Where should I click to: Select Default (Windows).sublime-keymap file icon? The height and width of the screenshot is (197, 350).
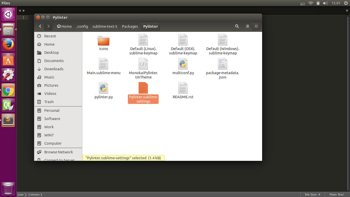tap(223, 40)
